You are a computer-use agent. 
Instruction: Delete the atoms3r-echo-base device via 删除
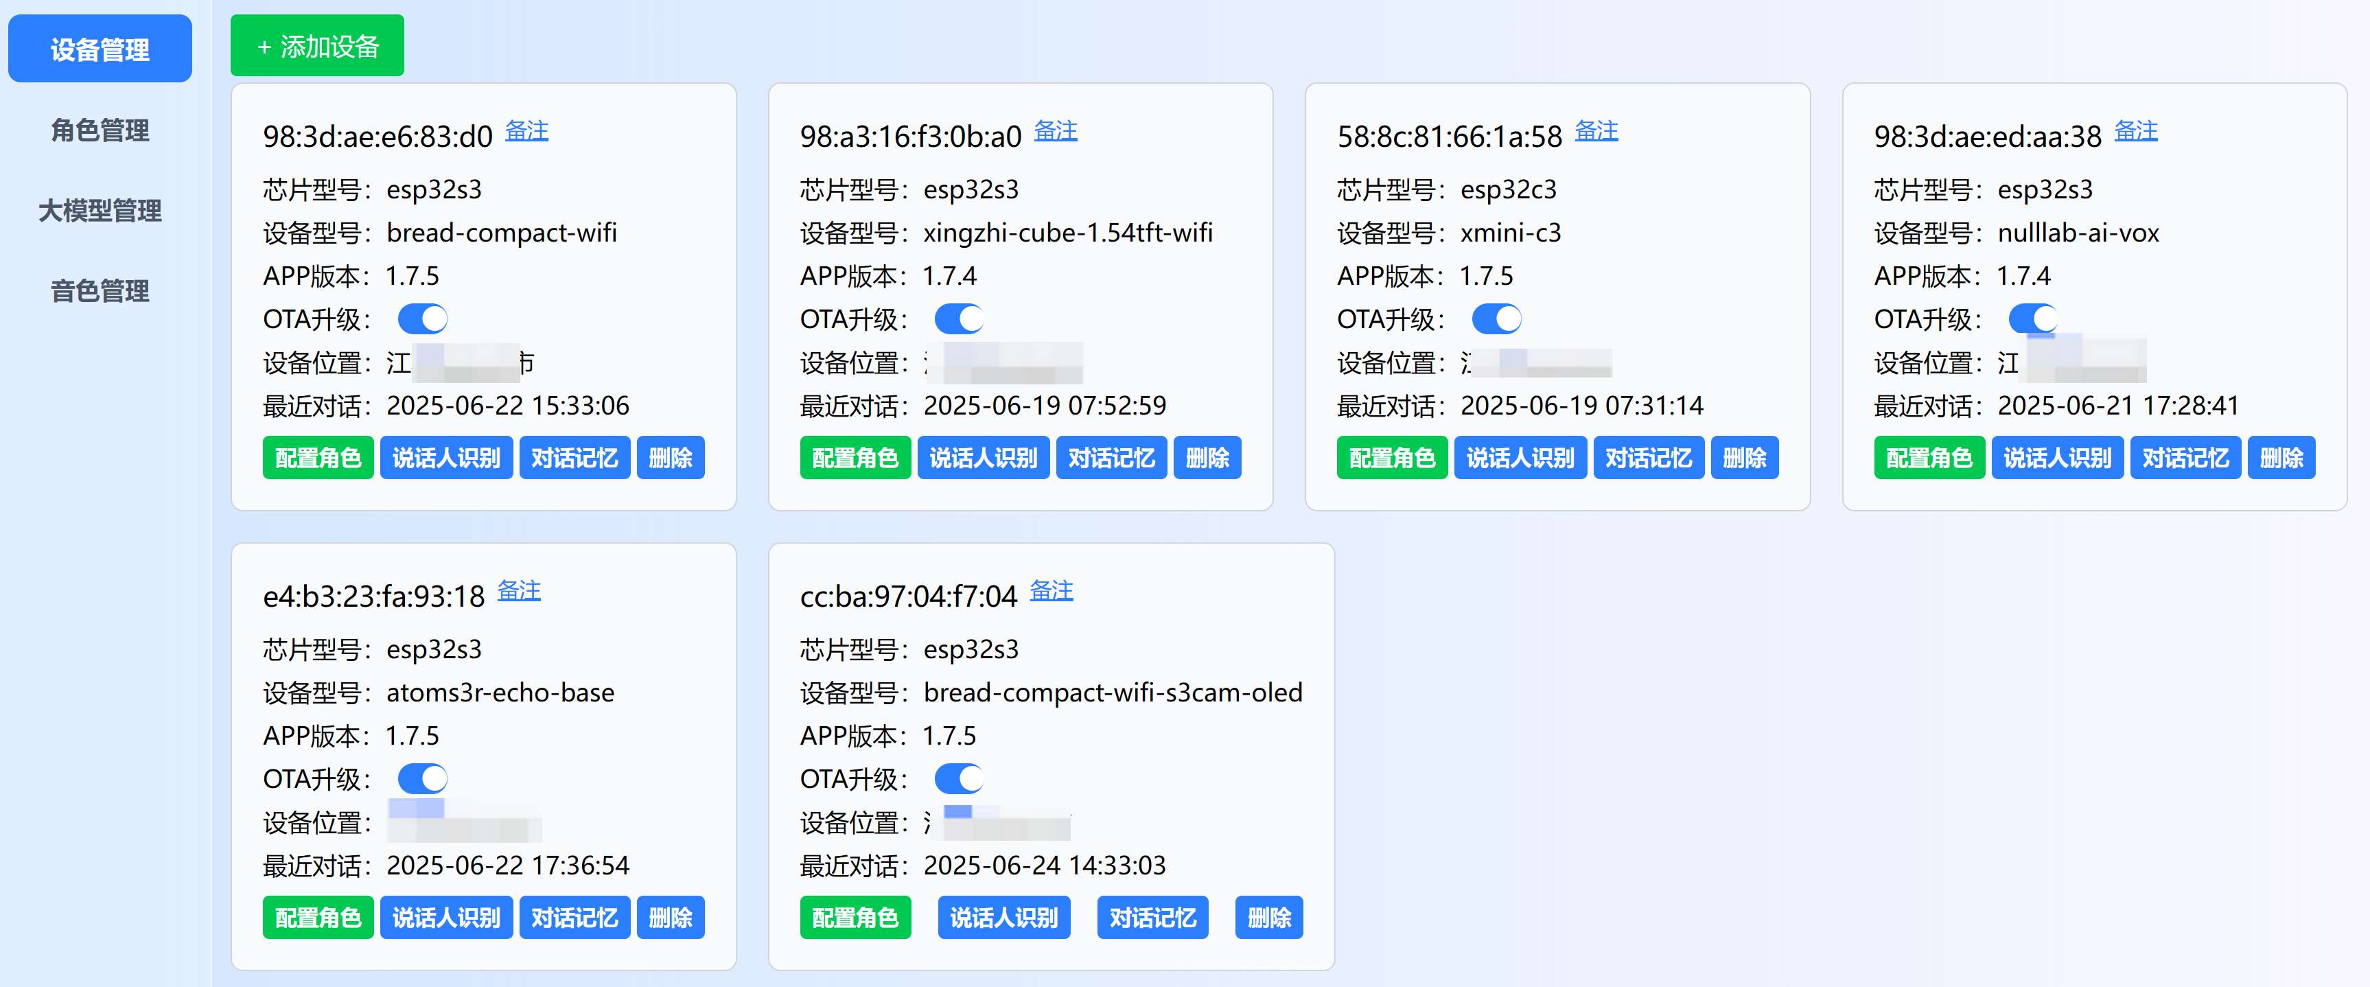coord(671,917)
